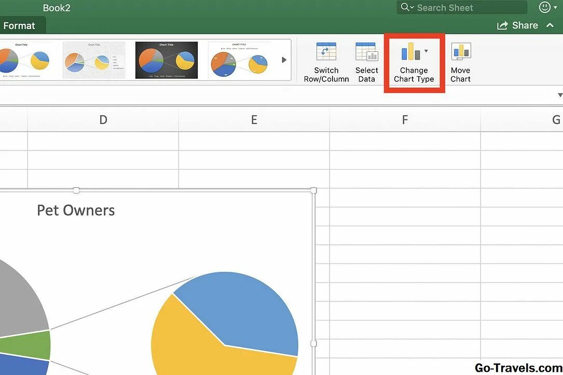Click the Change Chart Type button

414,63
